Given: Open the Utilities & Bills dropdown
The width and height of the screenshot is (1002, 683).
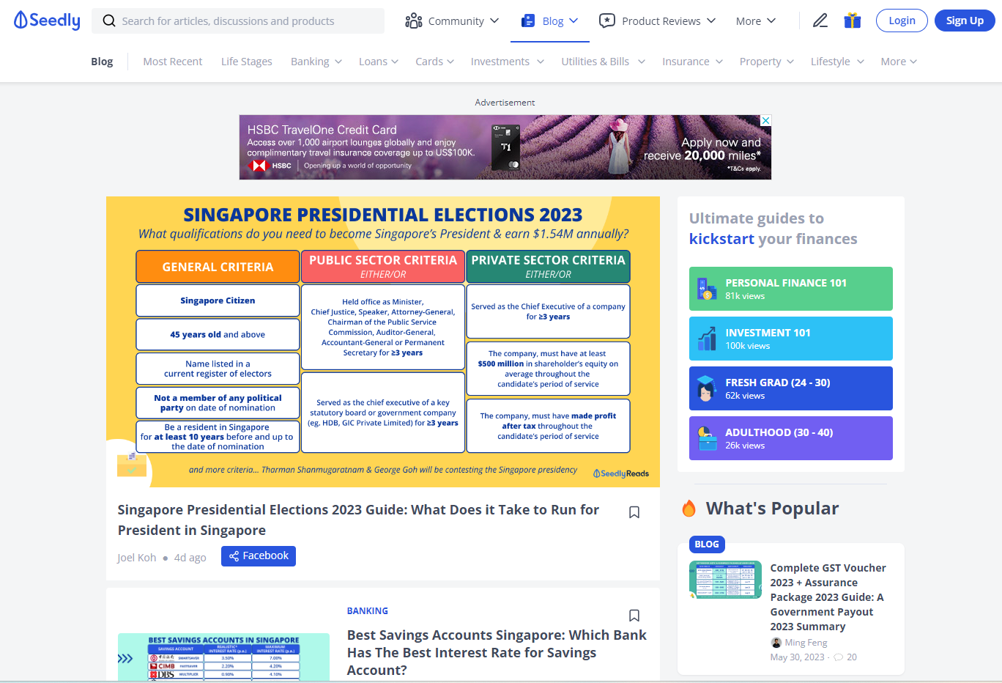Looking at the screenshot, I should pyautogui.click(x=603, y=61).
